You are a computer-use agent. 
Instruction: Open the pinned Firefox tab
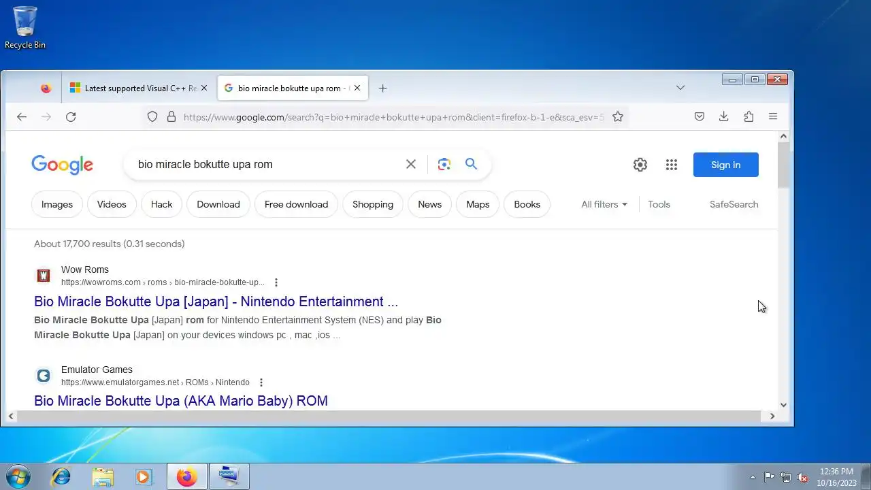[46, 88]
